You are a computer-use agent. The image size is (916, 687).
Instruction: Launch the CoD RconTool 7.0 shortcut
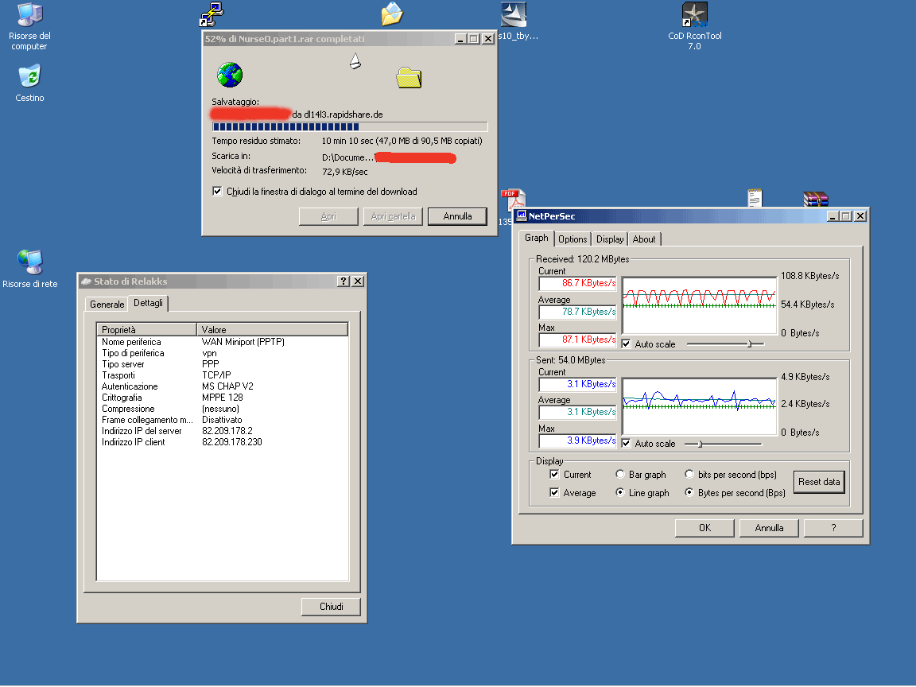pos(694,16)
